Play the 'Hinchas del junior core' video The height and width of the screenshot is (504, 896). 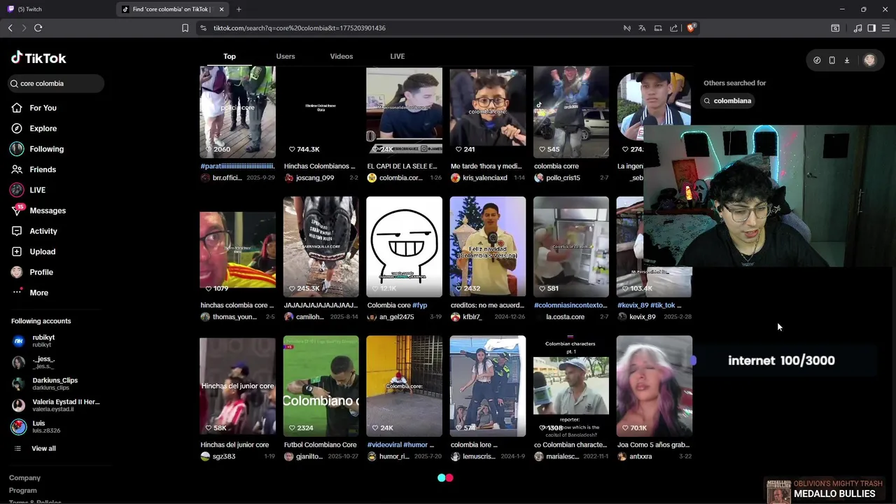point(237,386)
